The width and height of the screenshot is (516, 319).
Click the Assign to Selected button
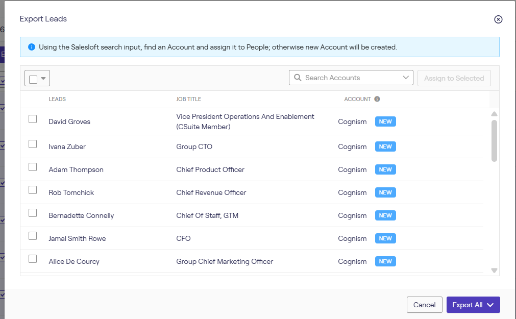click(x=454, y=78)
